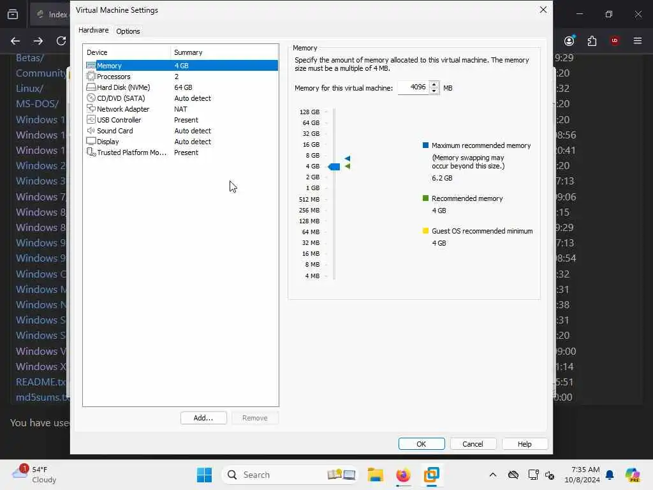The image size is (653, 490).
Task: Open Firefox from the taskbar
Action: click(x=403, y=475)
